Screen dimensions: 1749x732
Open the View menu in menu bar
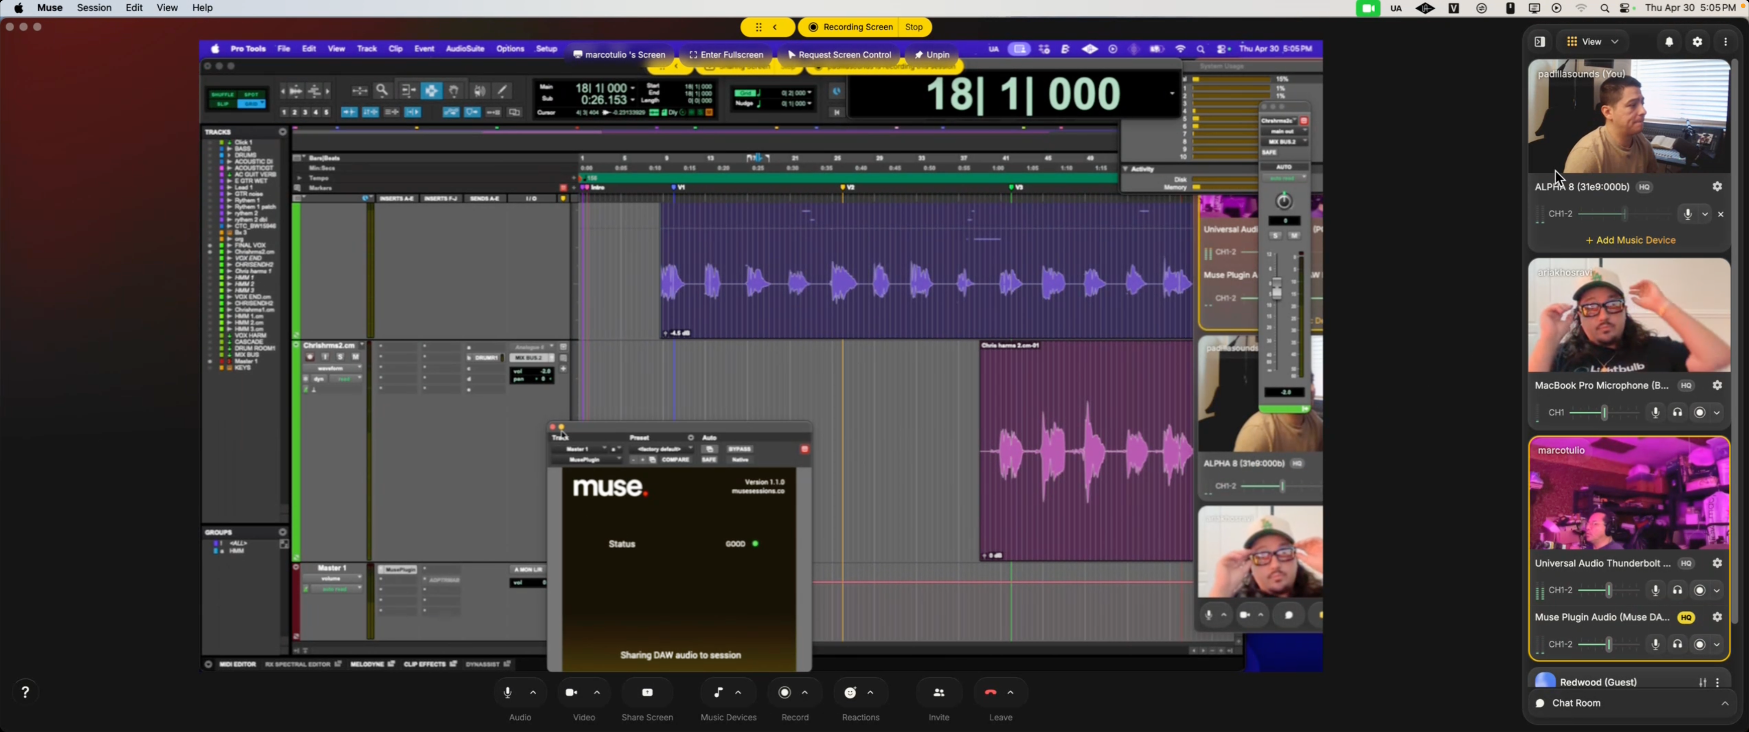coord(167,8)
